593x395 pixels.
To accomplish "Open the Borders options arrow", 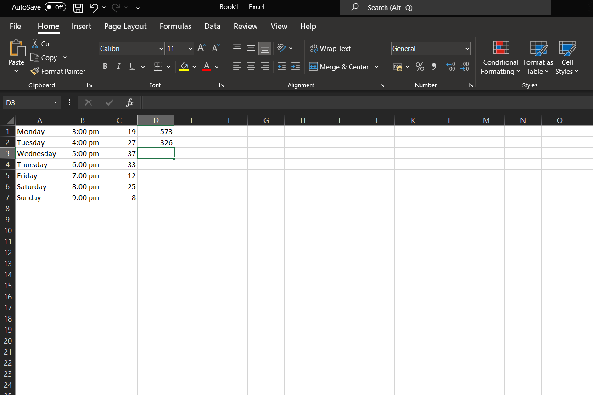I will [168, 67].
